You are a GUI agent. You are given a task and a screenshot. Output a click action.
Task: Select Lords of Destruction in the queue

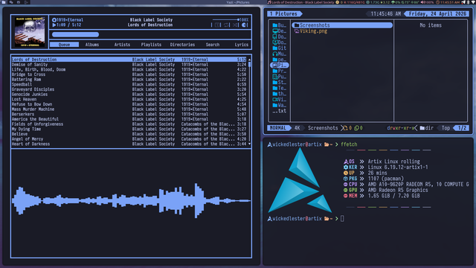pos(129,60)
